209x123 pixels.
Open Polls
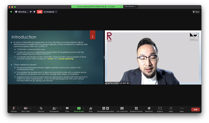click(x=91, y=109)
